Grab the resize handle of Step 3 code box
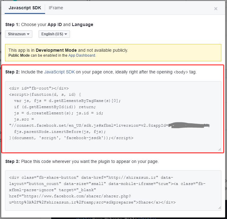Screen dimensions: 227x219 [x=220, y=208]
